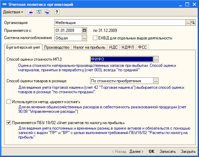This screenshot has width=199, height=157.
Task: Switch to the Производство tab
Action: click(57, 47)
